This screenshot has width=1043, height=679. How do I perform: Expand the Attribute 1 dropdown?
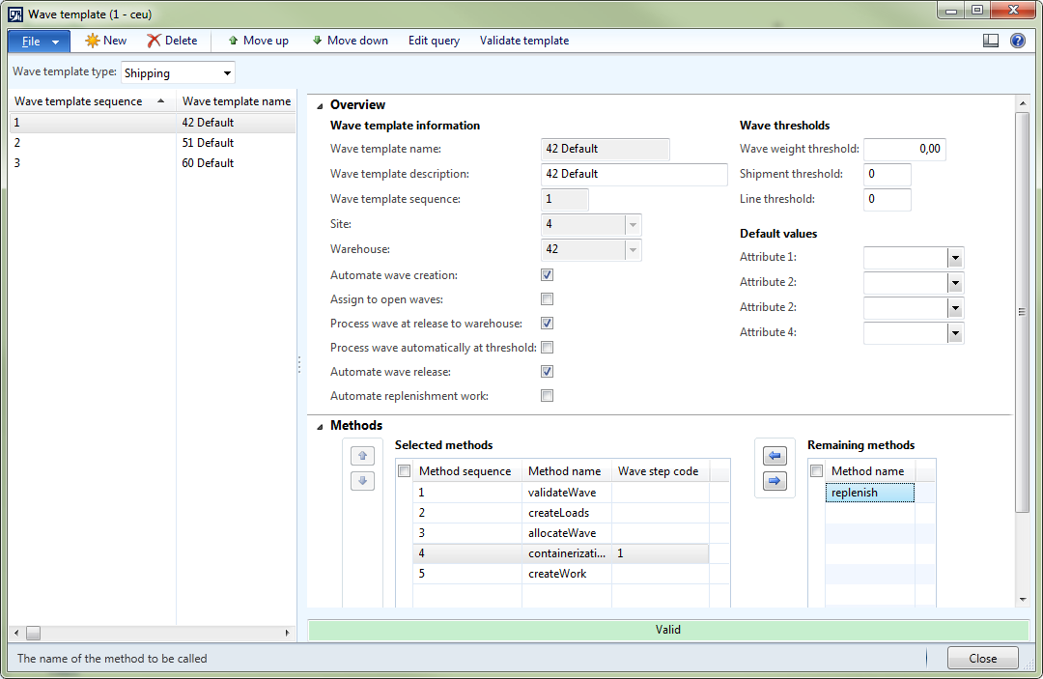point(954,258)
